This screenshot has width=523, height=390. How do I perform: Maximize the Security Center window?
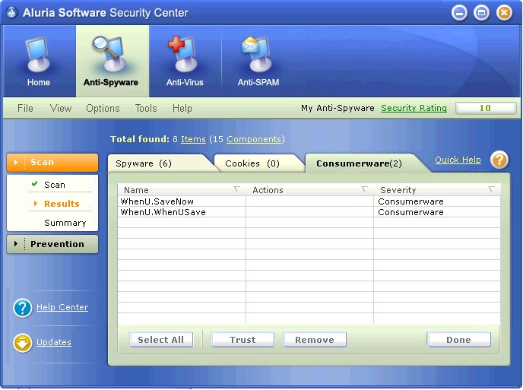coord(481,13)
